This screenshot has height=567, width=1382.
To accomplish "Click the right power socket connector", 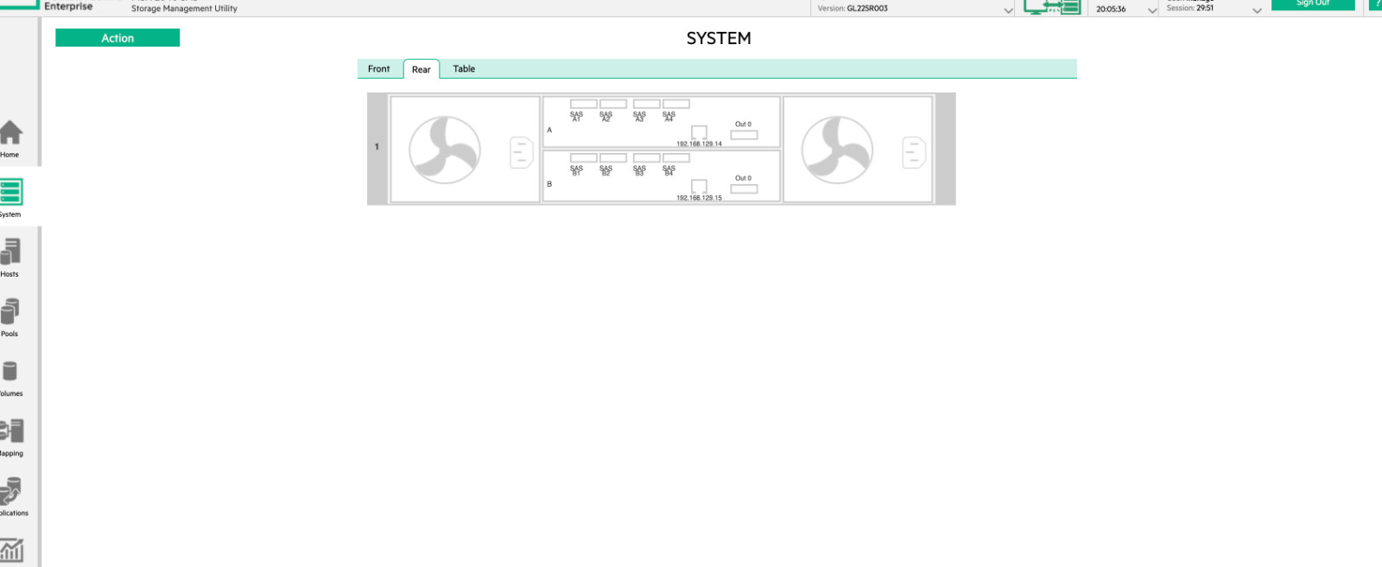I will click(914, 152).
